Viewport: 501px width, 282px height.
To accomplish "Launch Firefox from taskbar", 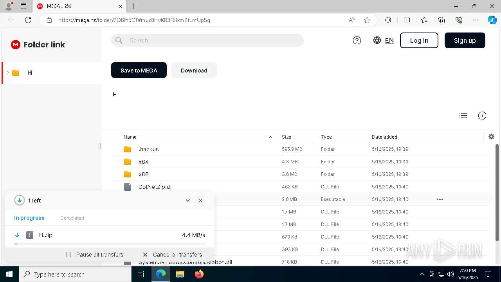I will tap(199, 274).
